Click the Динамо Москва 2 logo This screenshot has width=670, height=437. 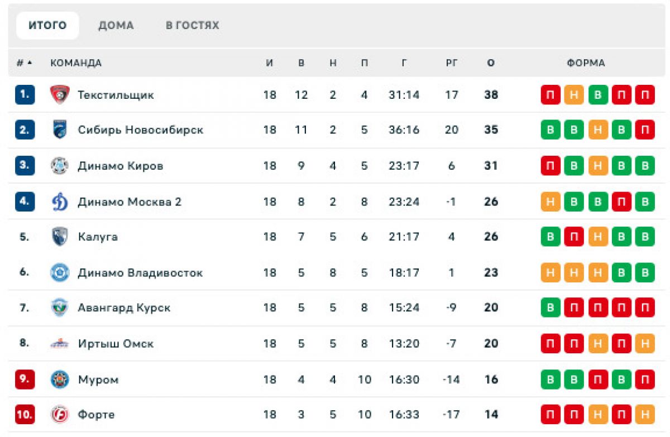(60, 201)
